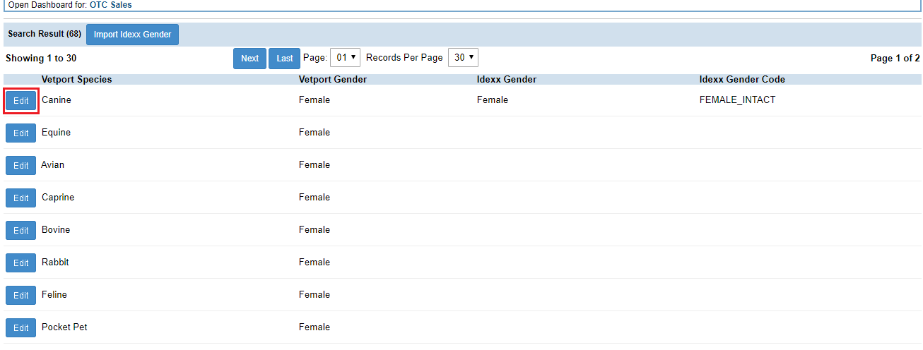Select Page 1 of 2 indicator
Viewport: 923px width, 350px height.
coord(895,59)
